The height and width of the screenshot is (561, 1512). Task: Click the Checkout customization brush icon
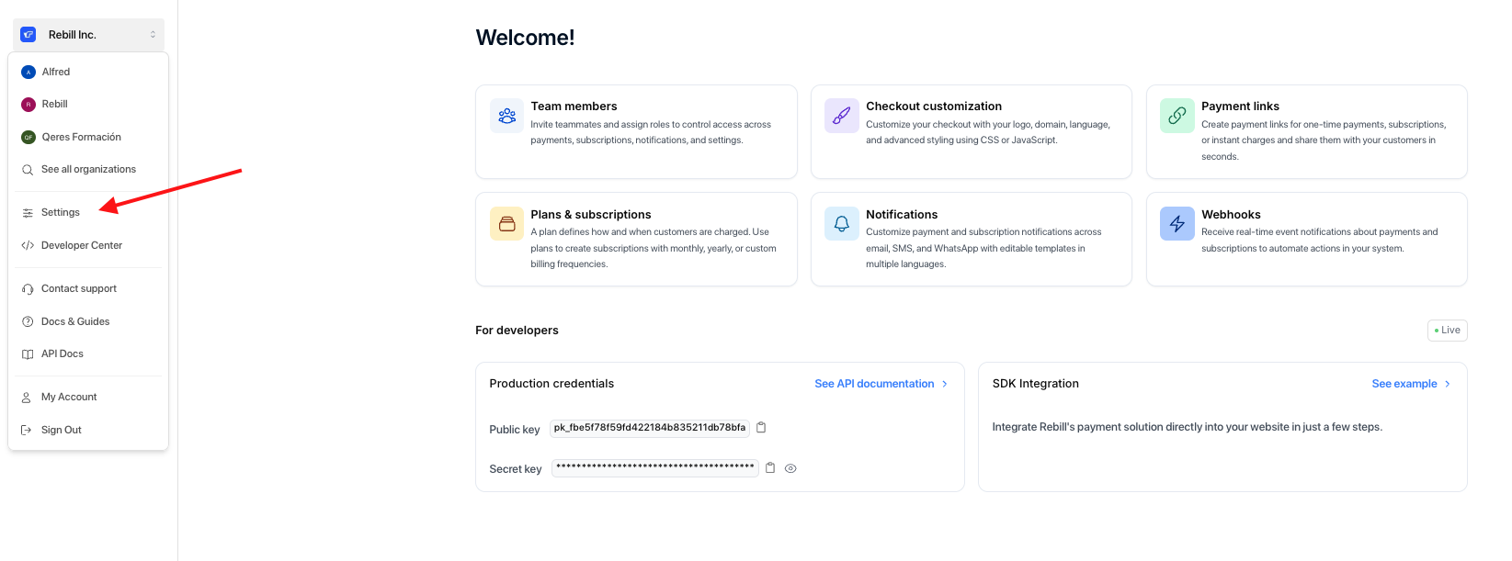click(842, 116)
